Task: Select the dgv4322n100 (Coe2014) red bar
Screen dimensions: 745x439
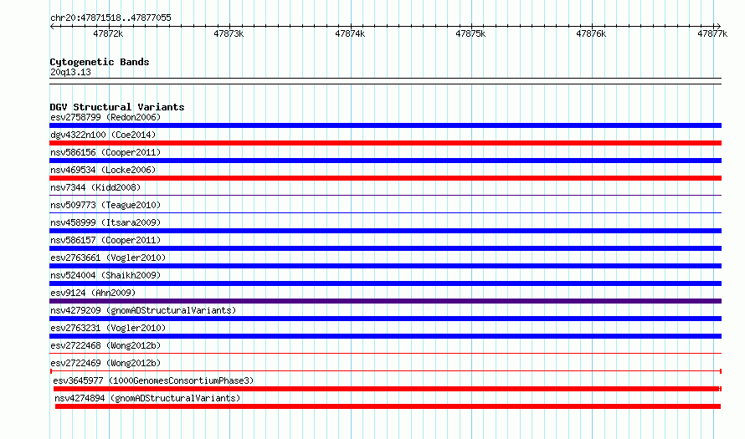Action: (385, 143)
